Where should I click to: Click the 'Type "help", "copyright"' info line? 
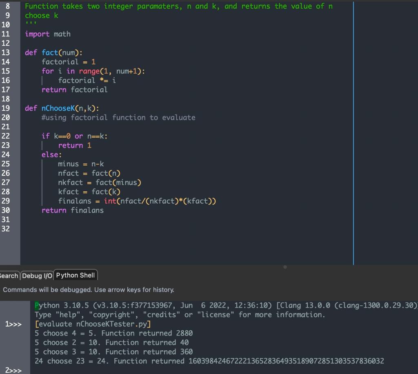click(180, 315)
